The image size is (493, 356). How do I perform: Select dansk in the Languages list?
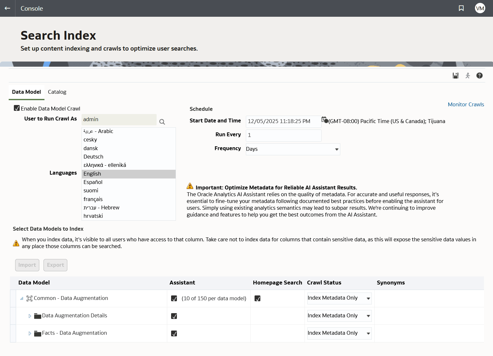click(129, 149)
